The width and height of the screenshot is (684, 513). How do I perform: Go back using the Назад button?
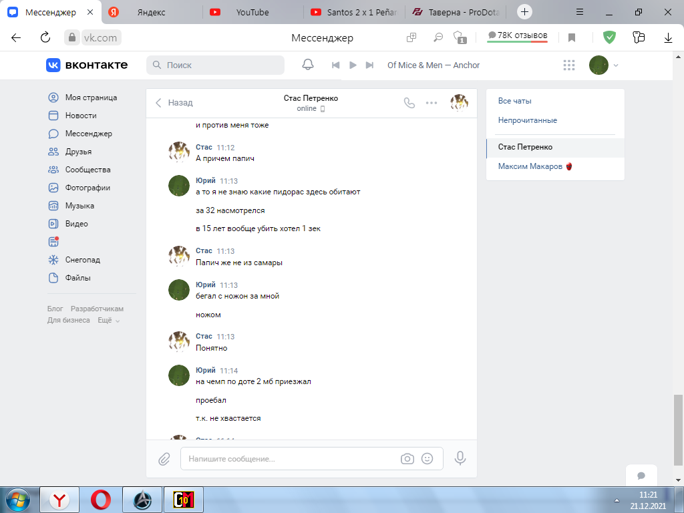coord(174,103)
